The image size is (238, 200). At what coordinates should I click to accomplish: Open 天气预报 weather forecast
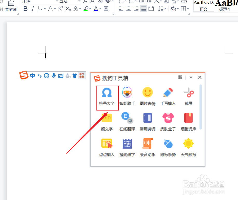tap(188, 148)
